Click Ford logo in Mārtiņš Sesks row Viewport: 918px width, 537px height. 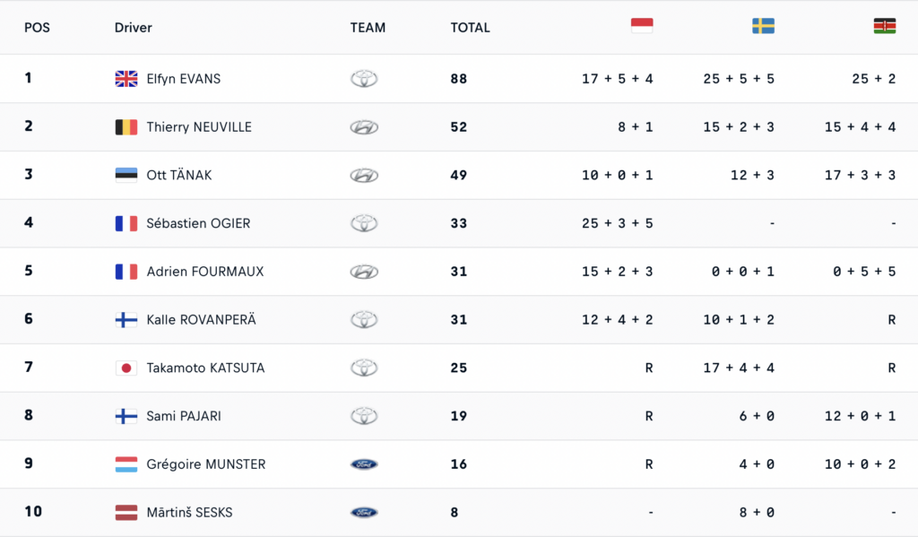click(x=364, y=513)
